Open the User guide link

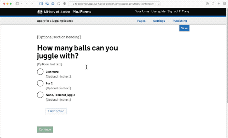coord(158,11)
